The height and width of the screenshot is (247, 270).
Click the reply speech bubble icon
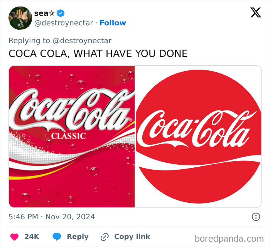click(x=57, y=237)
